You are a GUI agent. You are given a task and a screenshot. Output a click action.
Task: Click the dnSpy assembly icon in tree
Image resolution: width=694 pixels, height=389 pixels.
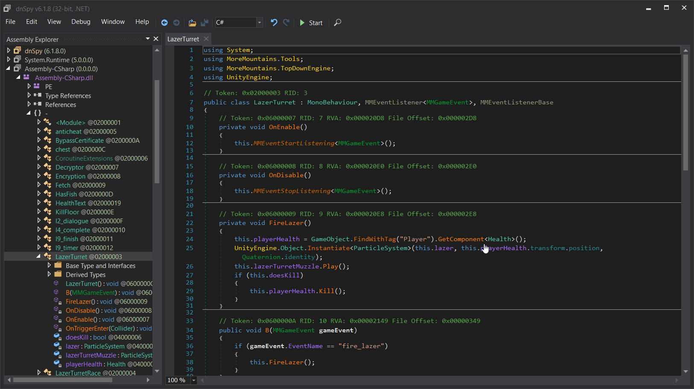(x=17, y=50)
